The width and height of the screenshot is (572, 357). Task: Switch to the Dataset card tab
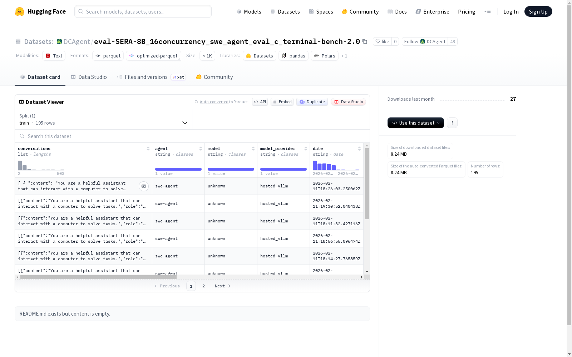(40, 77)
